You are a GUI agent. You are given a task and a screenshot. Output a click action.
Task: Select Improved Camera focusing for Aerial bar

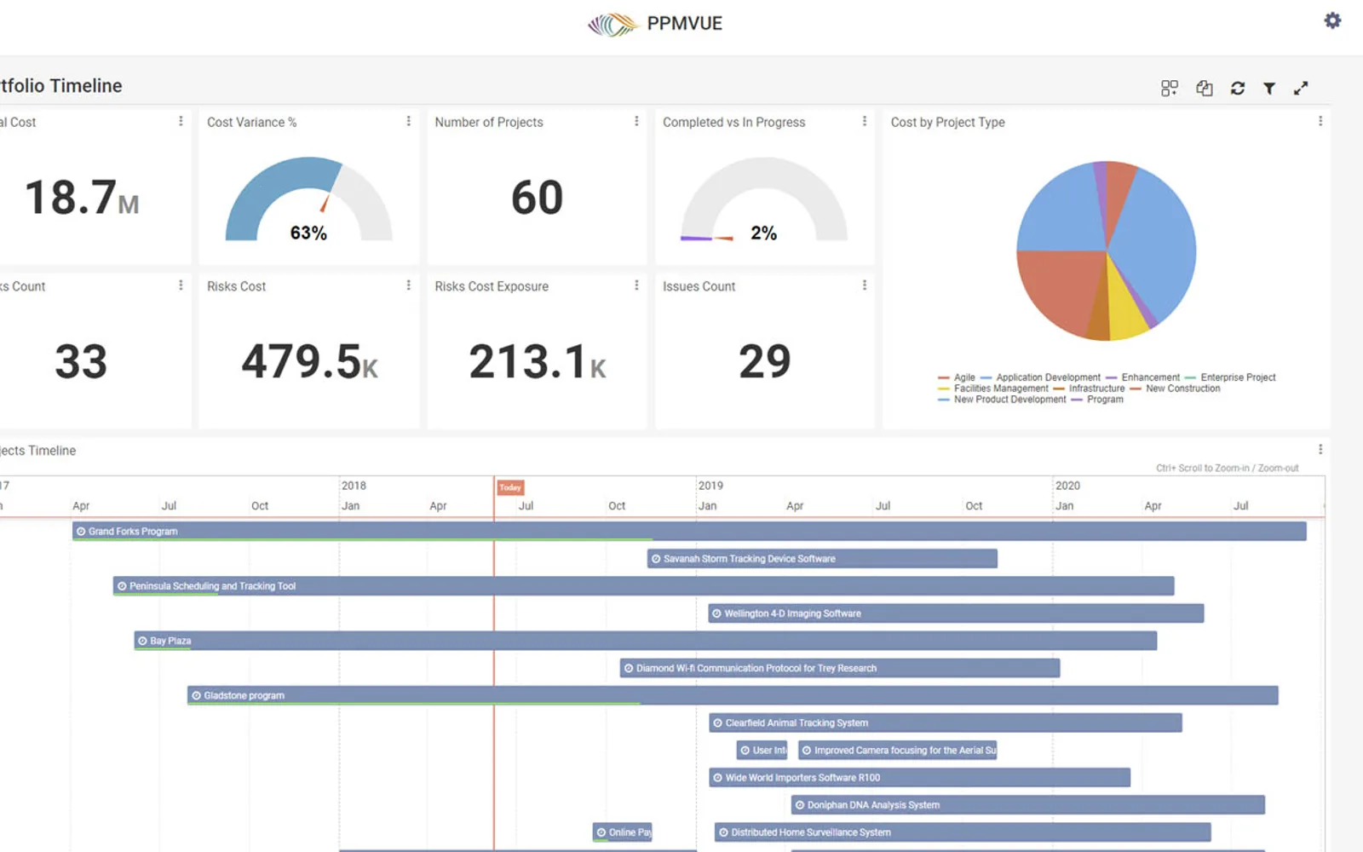898,750
